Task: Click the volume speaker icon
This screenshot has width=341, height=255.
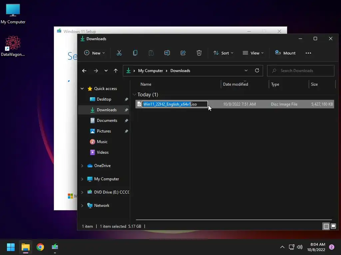Action: coord(300,247)
